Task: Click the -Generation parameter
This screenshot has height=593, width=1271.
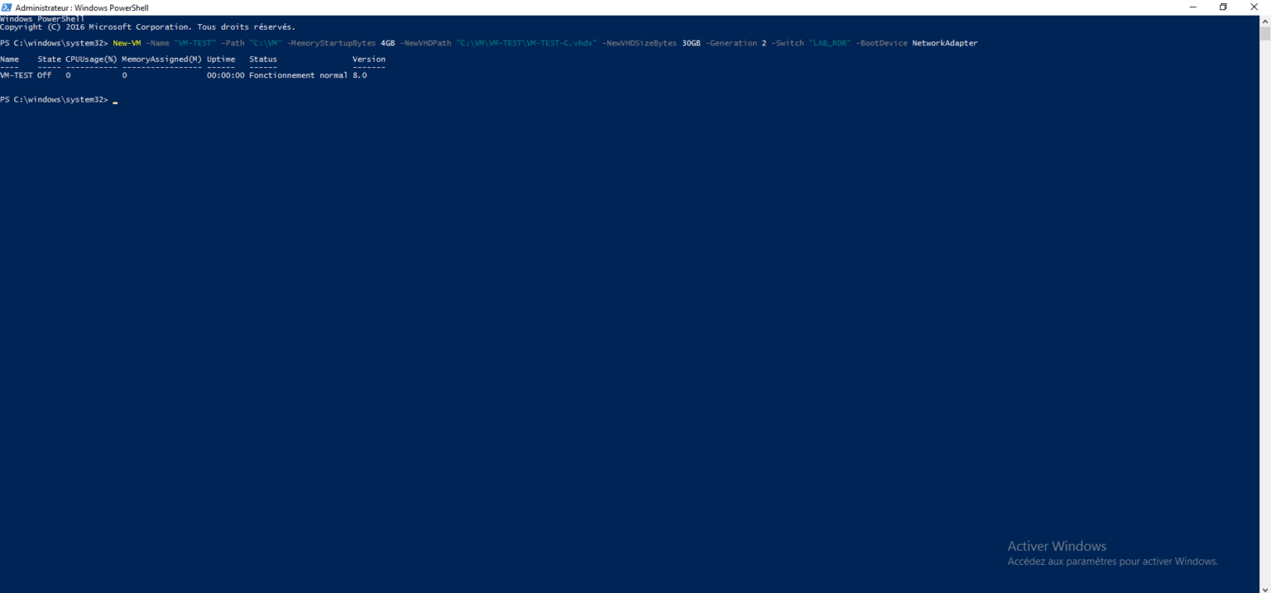Action: 731,43
